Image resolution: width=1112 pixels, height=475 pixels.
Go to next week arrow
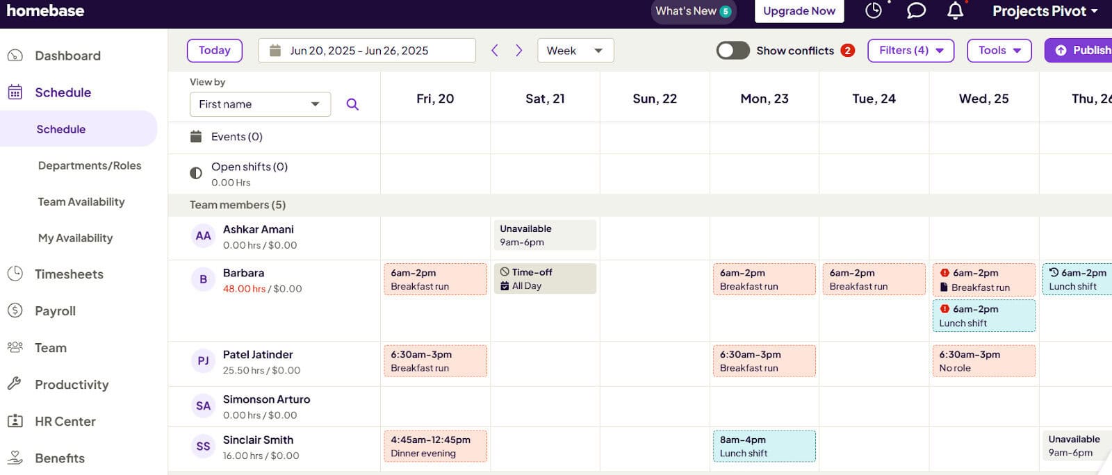point(518,50)
